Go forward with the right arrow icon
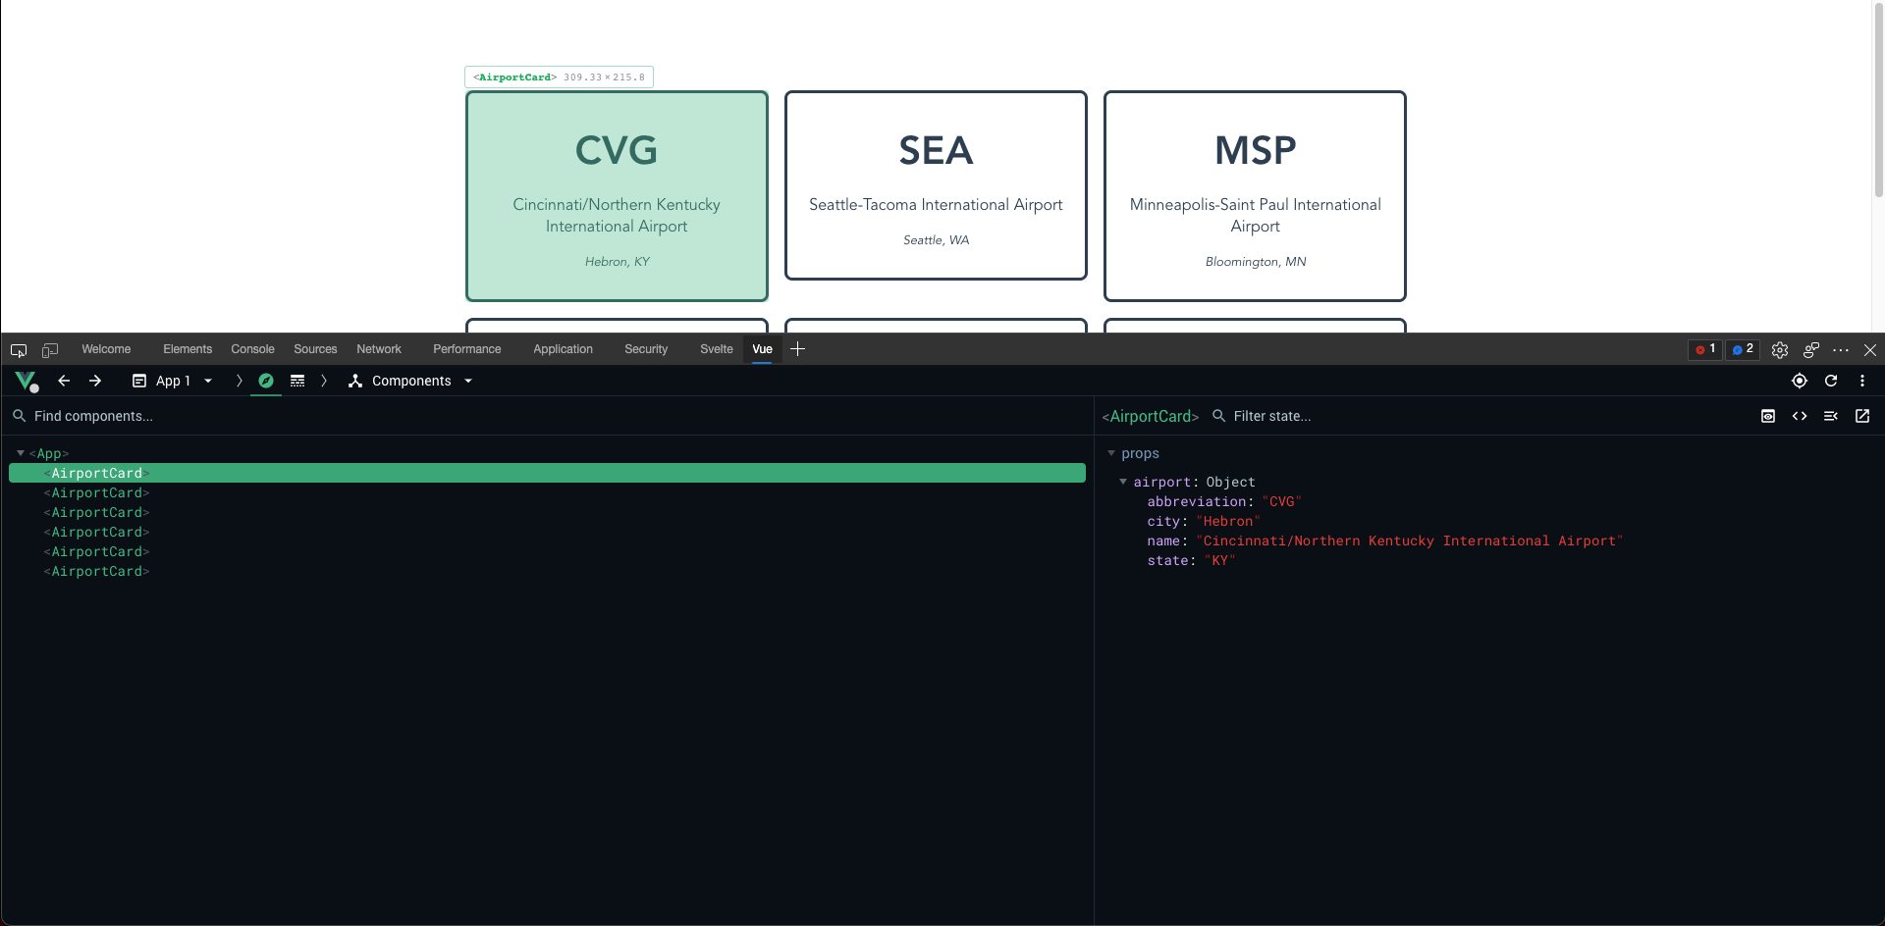The height and width of the screenshot is (926, 1885). pyautogui.click(x=95, y=381)
